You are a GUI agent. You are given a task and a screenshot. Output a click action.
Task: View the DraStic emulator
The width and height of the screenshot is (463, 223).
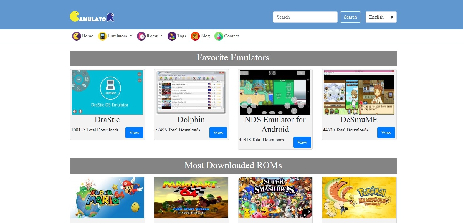(134, 133)
